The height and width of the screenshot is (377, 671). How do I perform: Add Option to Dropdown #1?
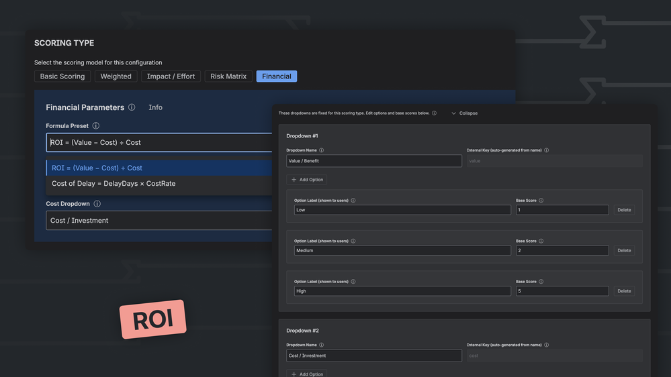pyautogui.click(x=307, y=180)
